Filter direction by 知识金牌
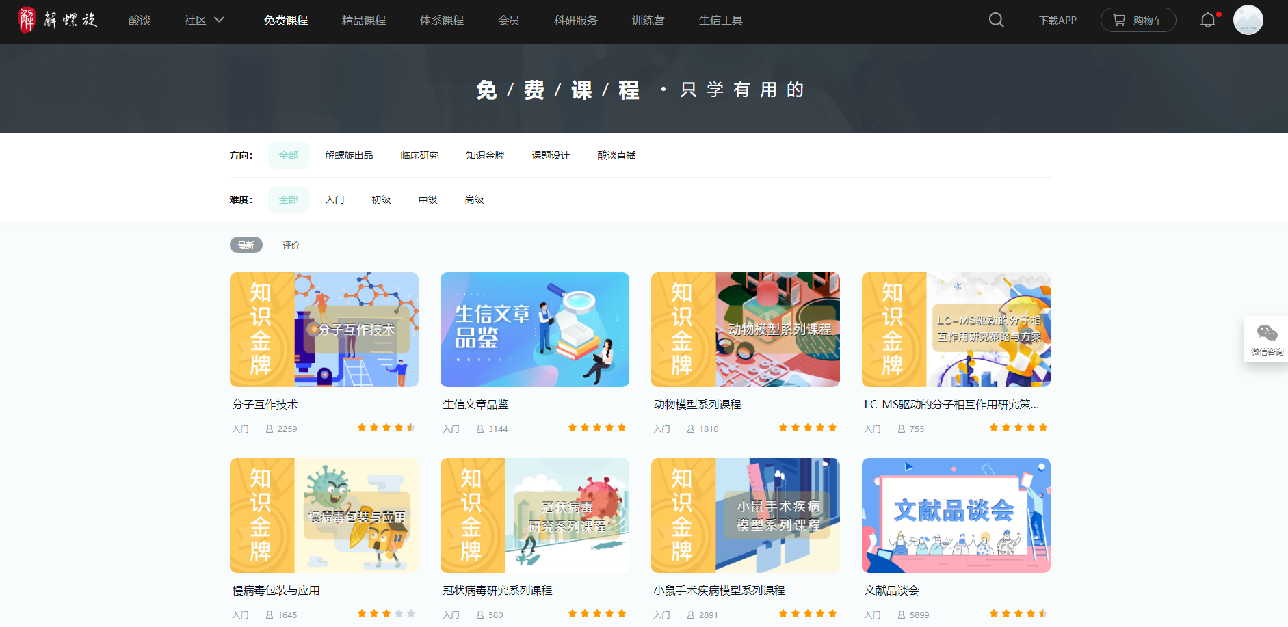The width and height of the screenshot is (1288, 627). click(x=486, y=155)
